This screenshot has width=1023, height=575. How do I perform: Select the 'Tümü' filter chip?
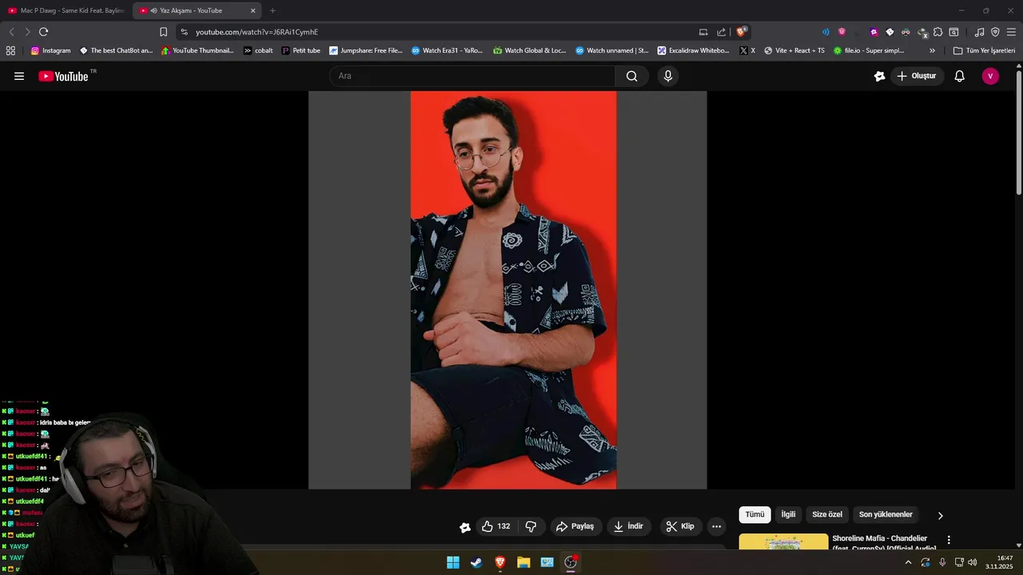[x=754, y=514]
